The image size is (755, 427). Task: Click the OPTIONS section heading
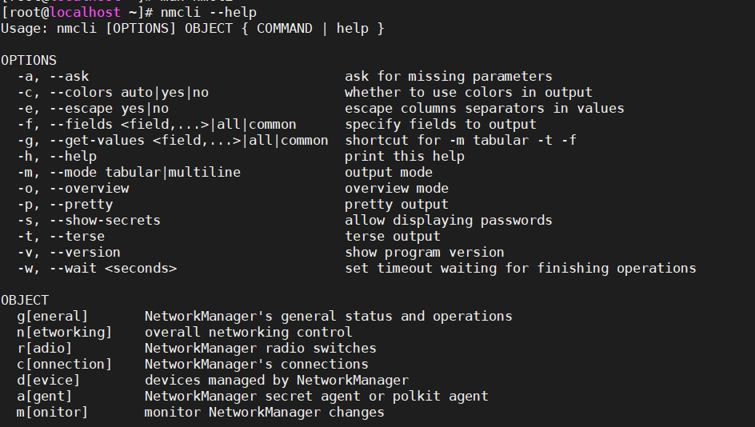pyautogui.click(x=29, y=61)
